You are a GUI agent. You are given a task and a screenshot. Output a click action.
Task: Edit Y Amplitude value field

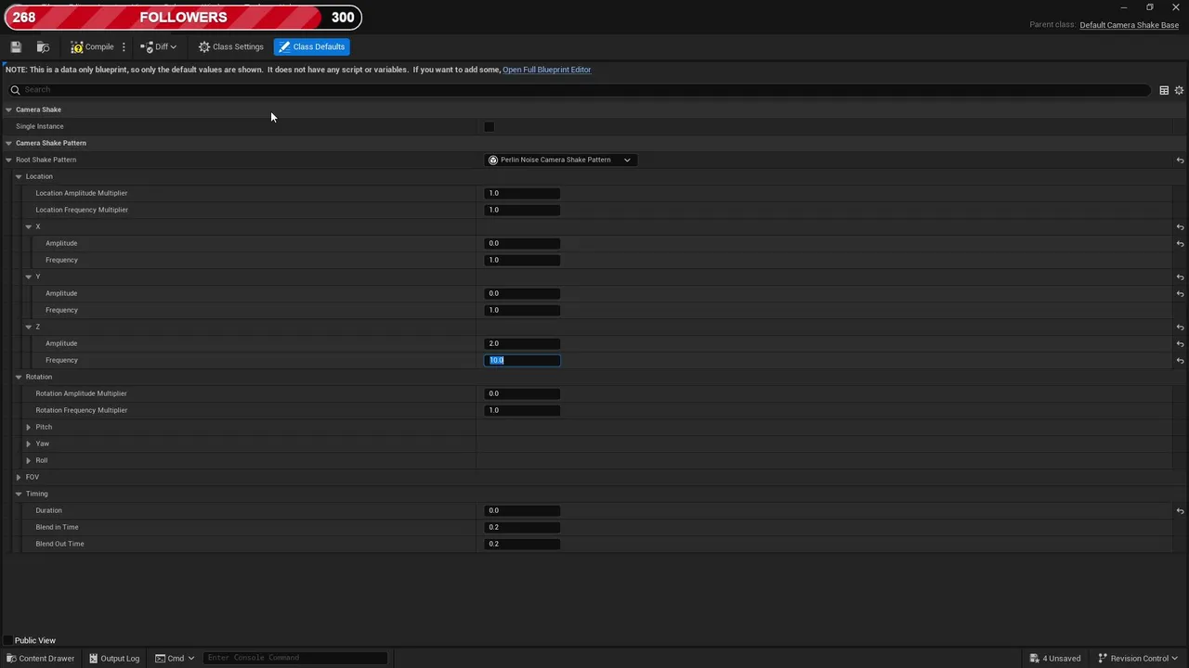(x=522, y=293)
